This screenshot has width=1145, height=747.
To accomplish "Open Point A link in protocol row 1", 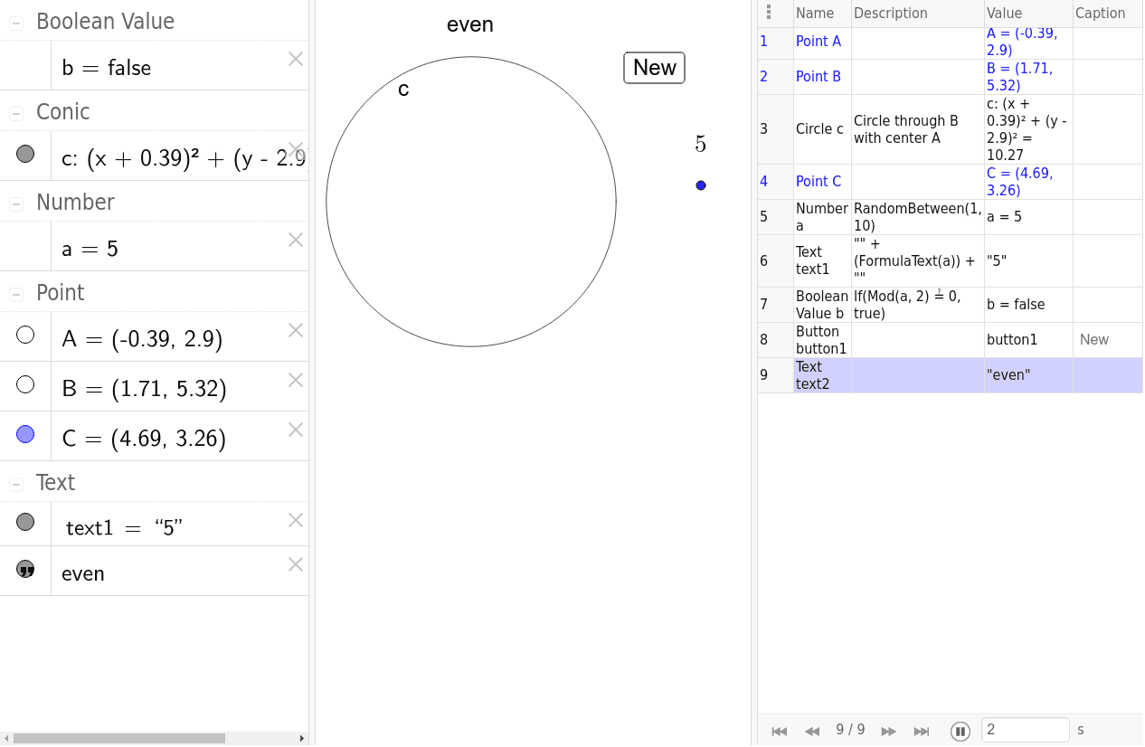I will (819, 41).
